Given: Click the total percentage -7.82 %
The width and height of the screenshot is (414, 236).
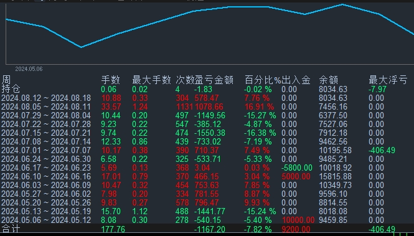Looking at the screenshot, I should (x=258, y=229).
